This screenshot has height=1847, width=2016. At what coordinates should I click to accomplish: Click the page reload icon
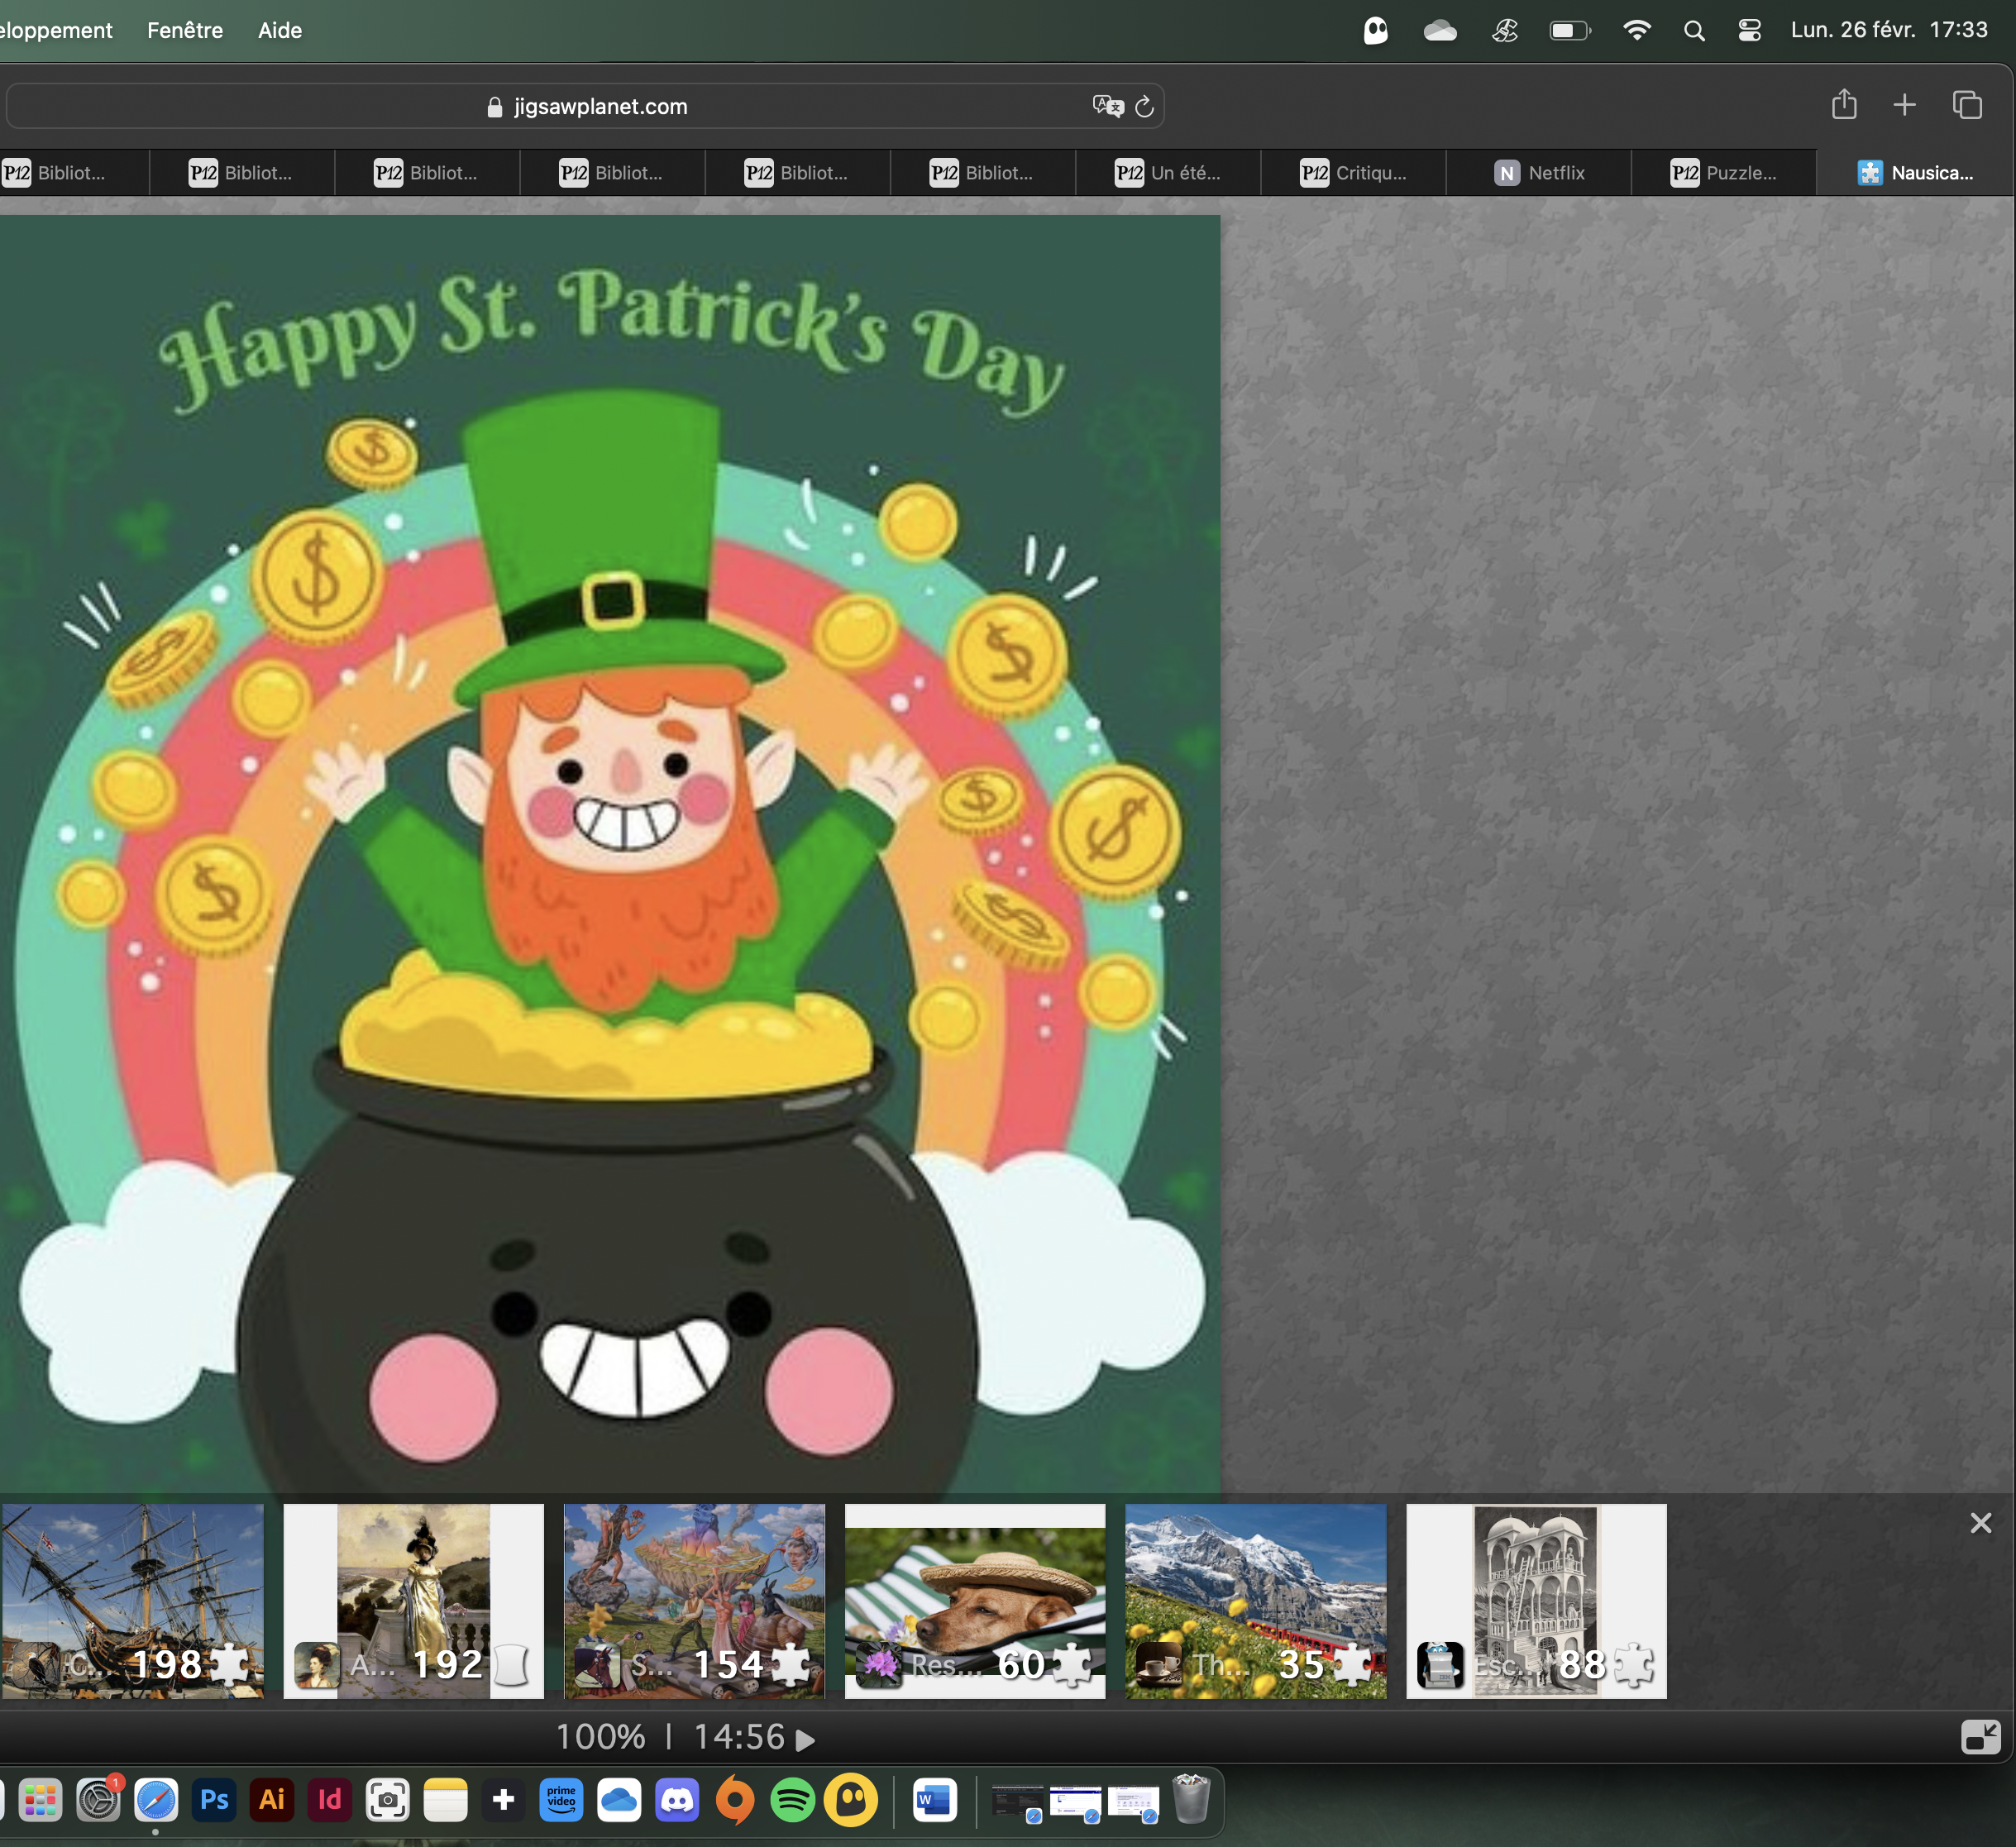tap(1144, 106)
